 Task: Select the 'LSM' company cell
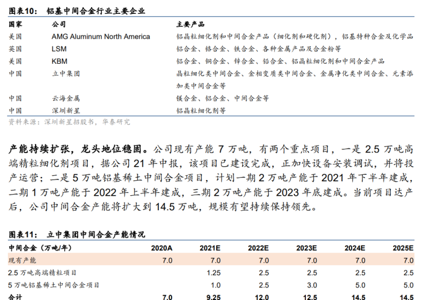pyautogui.click(x=59, y=49)
